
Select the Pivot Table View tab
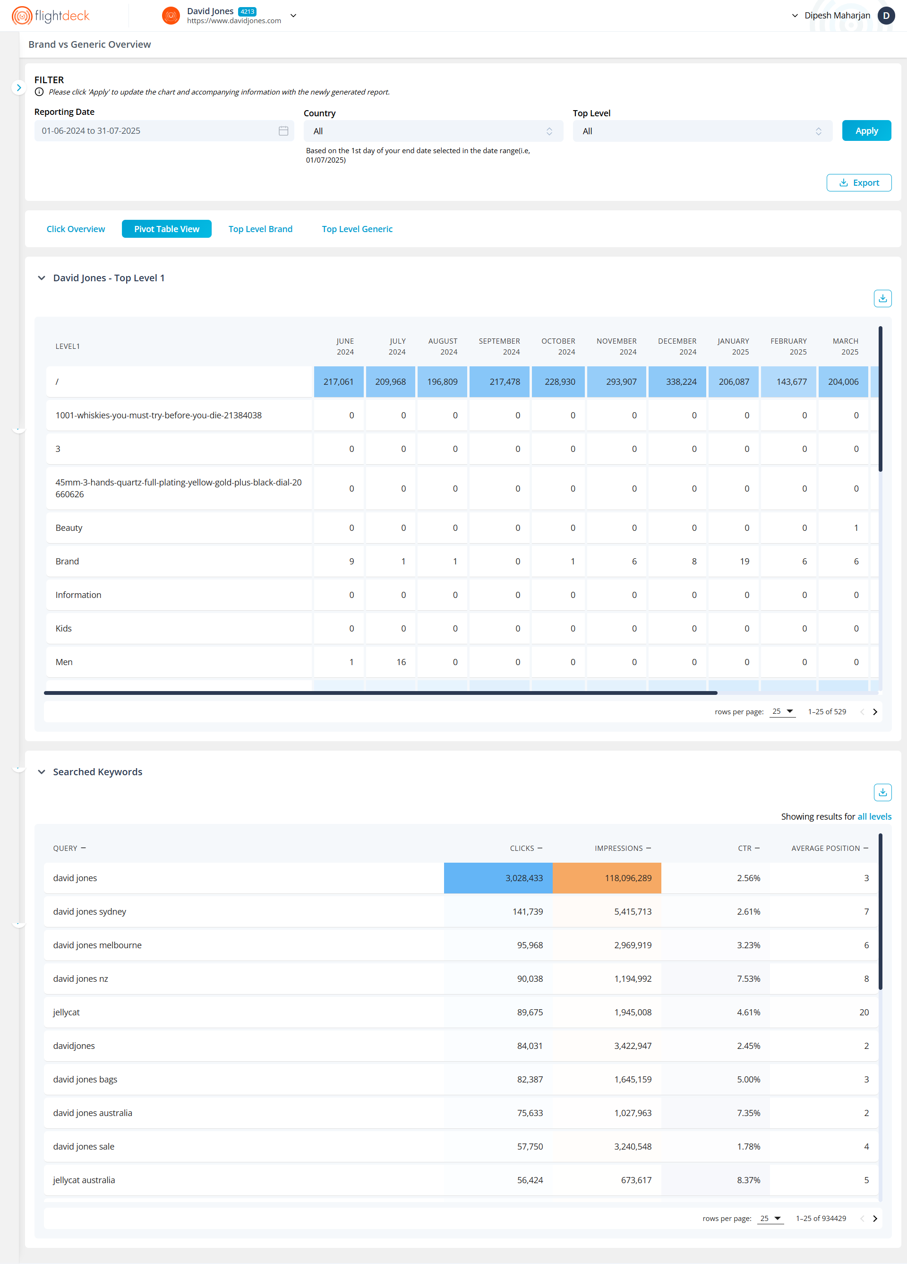(x=167, y=229)
